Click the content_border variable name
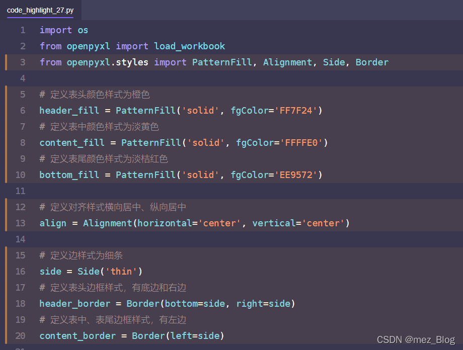The width and height of the screenshot is (463, 350). point(78,336)
